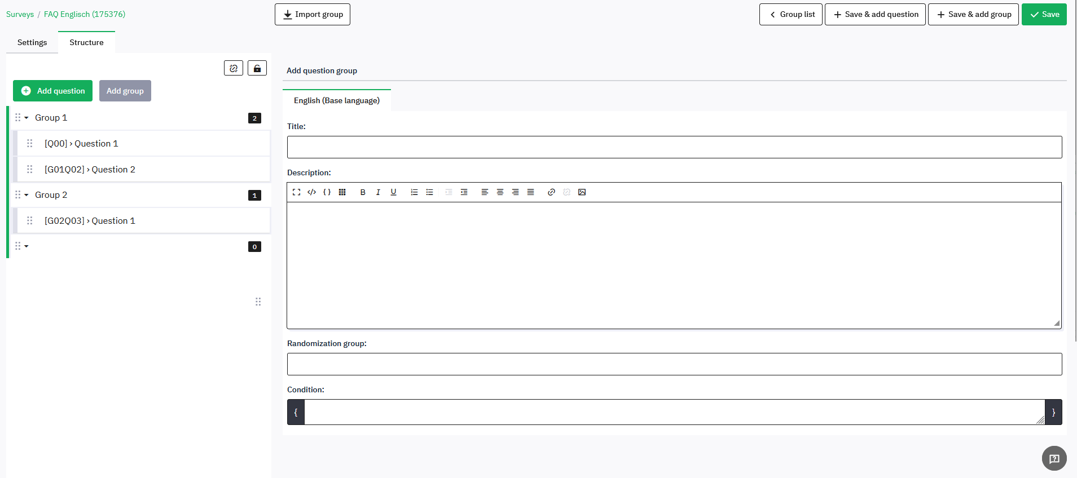The image size is (1077, 478).
Task: Click the unlink icon in the editor toolbar
Action: coord(566,192)
